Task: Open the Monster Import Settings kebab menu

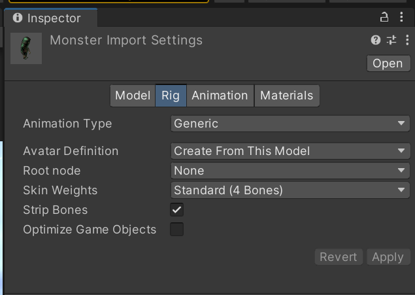Action: pos(407,40)
